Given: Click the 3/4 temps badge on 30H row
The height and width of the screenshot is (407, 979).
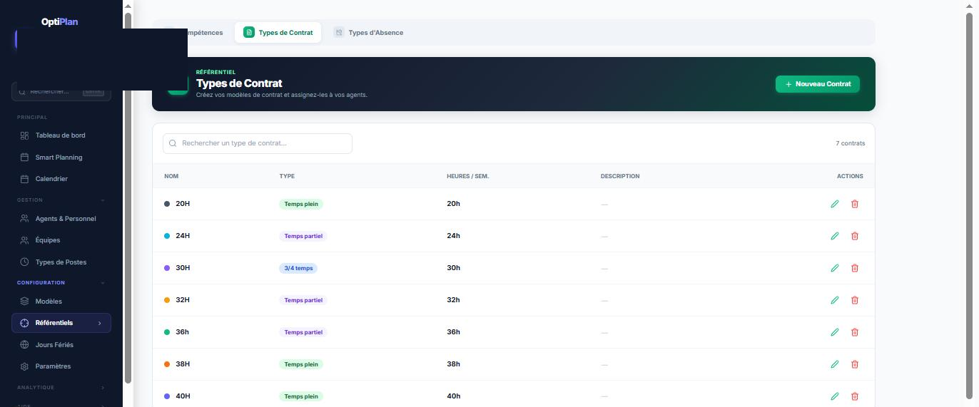Looking at the screenshot, I should tap(298, 268).
